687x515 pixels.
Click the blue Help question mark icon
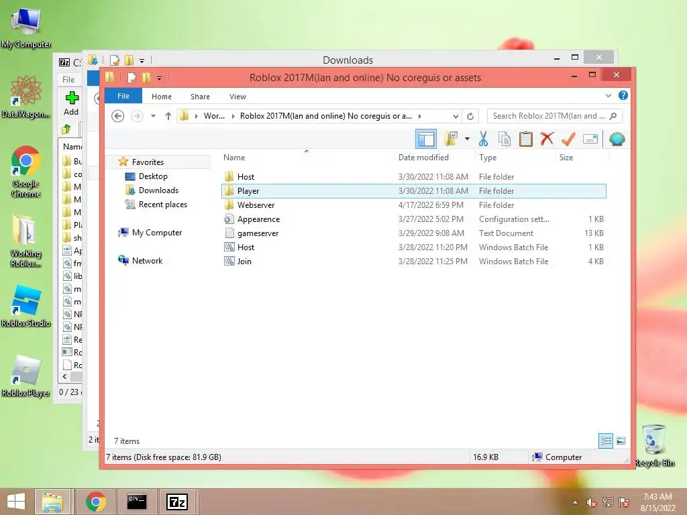pos(623,95)
